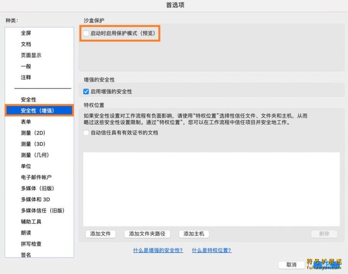Select 单位 category

pos(26,166)
